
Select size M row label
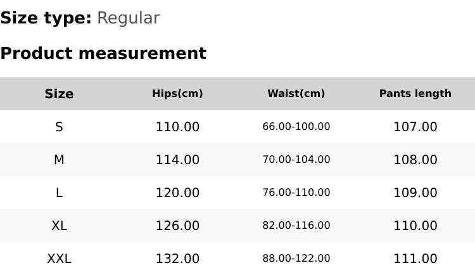tap(59, 160)
